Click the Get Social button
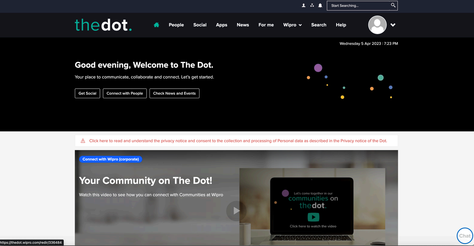Viewport: 474px width, 246px height. tap(88, 93)
